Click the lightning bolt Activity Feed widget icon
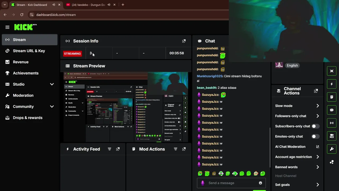 [x=332, y=84]
